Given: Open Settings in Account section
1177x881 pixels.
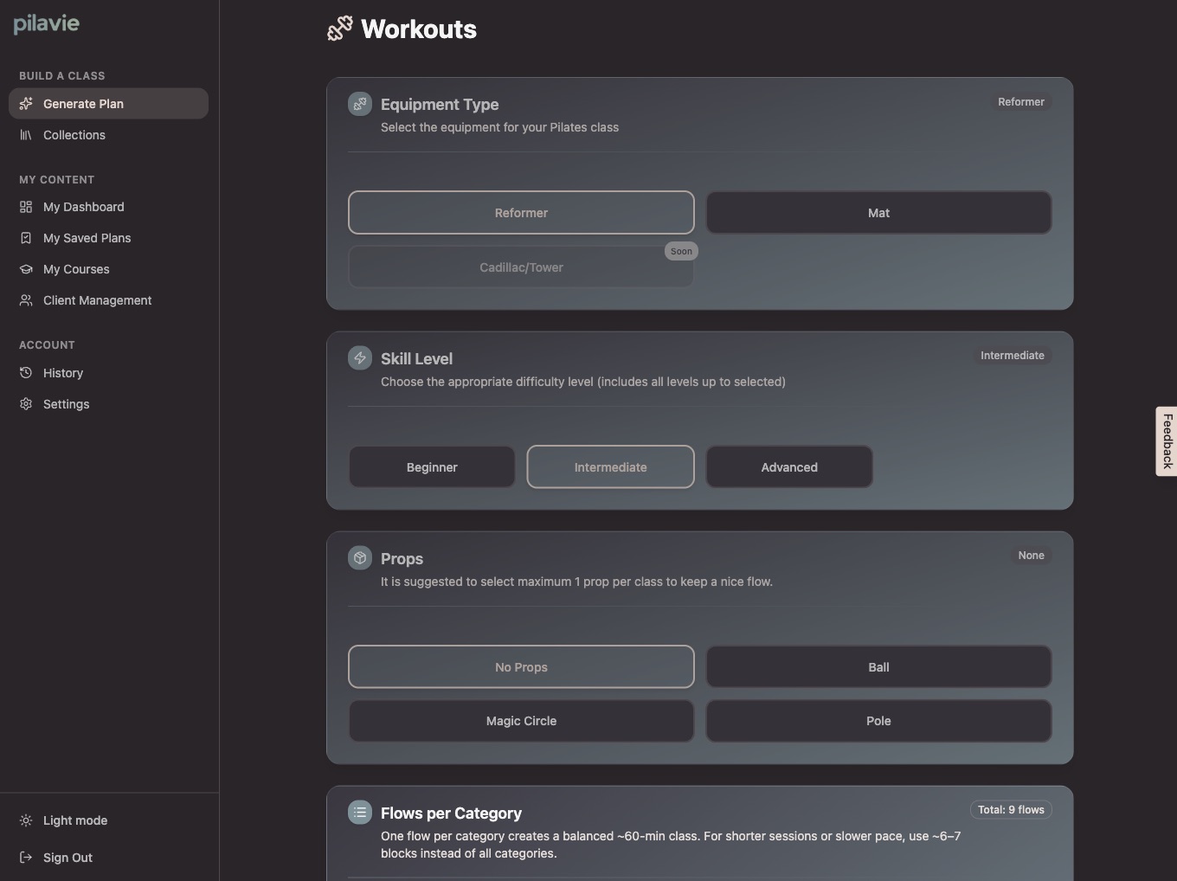Looking at the screenshot, I should pyautogui.click(x=108, y=404).
